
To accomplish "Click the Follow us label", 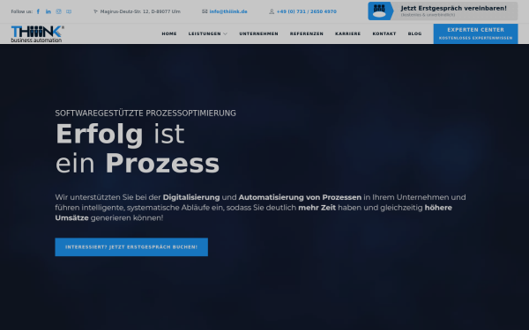I will (21, 11).
